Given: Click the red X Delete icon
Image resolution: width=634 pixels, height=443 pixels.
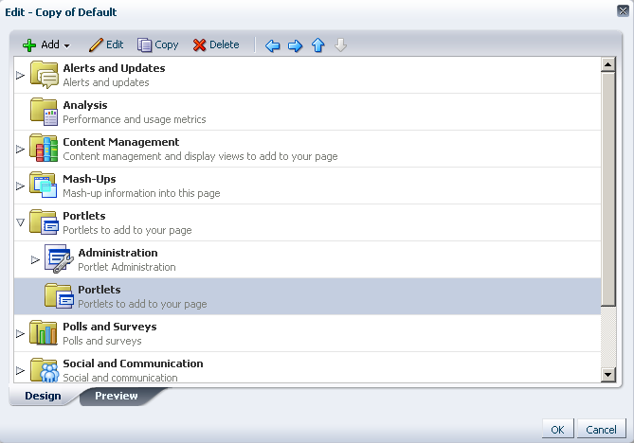Looking at the screenshot, I should 199,45.
